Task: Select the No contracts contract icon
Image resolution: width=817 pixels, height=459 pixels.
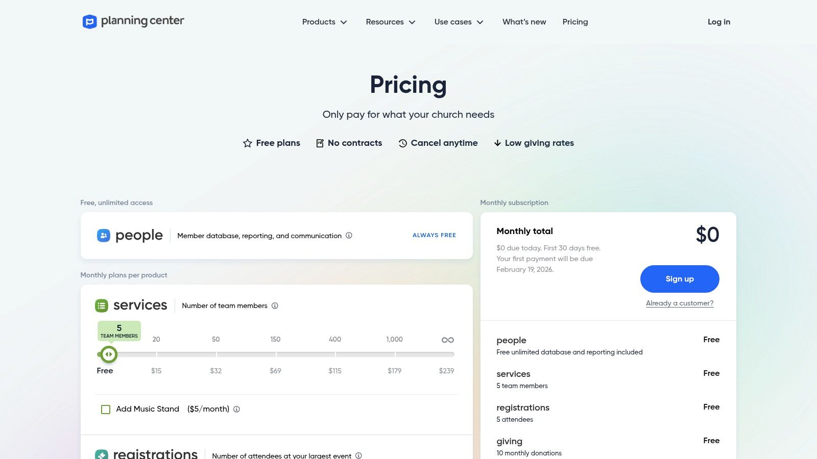Action: pos(319,143)
